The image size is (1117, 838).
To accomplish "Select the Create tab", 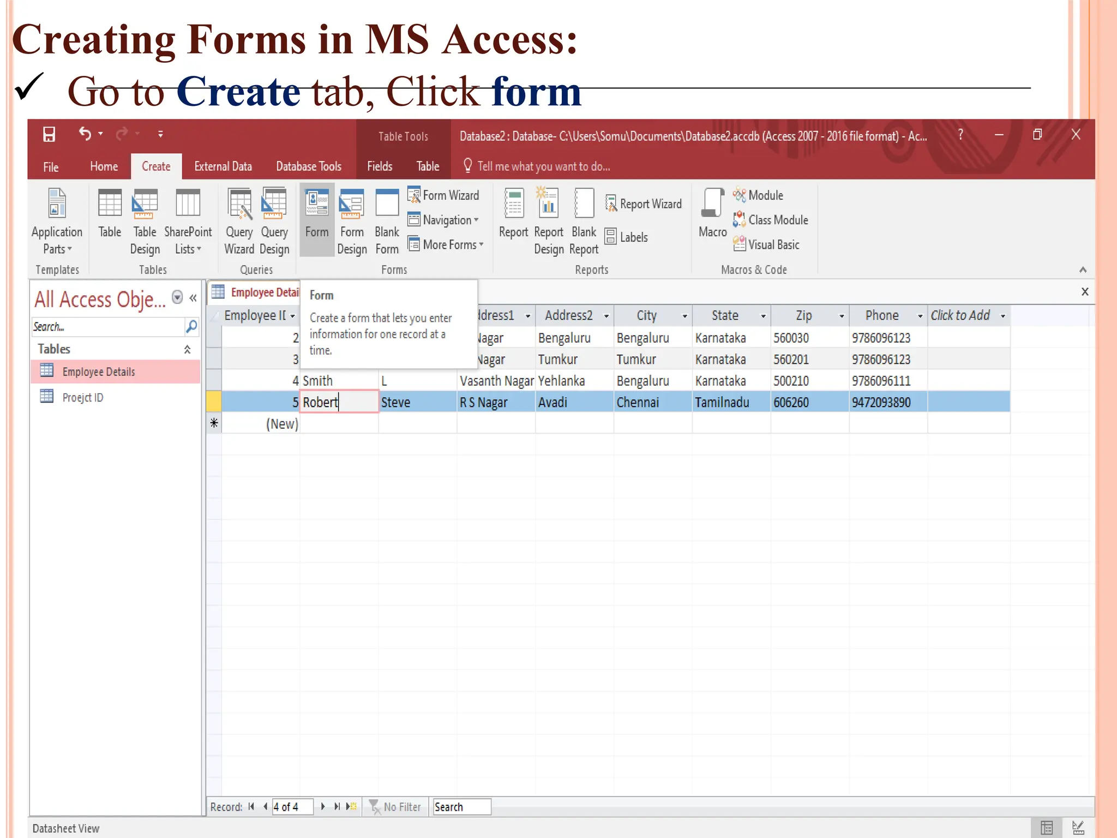I will coord(156,166).
